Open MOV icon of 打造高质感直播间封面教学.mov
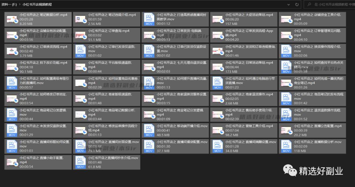355x187 pixels. (149, 19)
